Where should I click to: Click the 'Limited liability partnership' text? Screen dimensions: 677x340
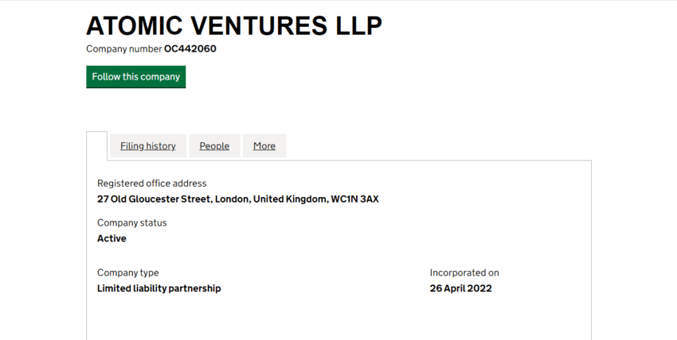click(x=158, y=288)
